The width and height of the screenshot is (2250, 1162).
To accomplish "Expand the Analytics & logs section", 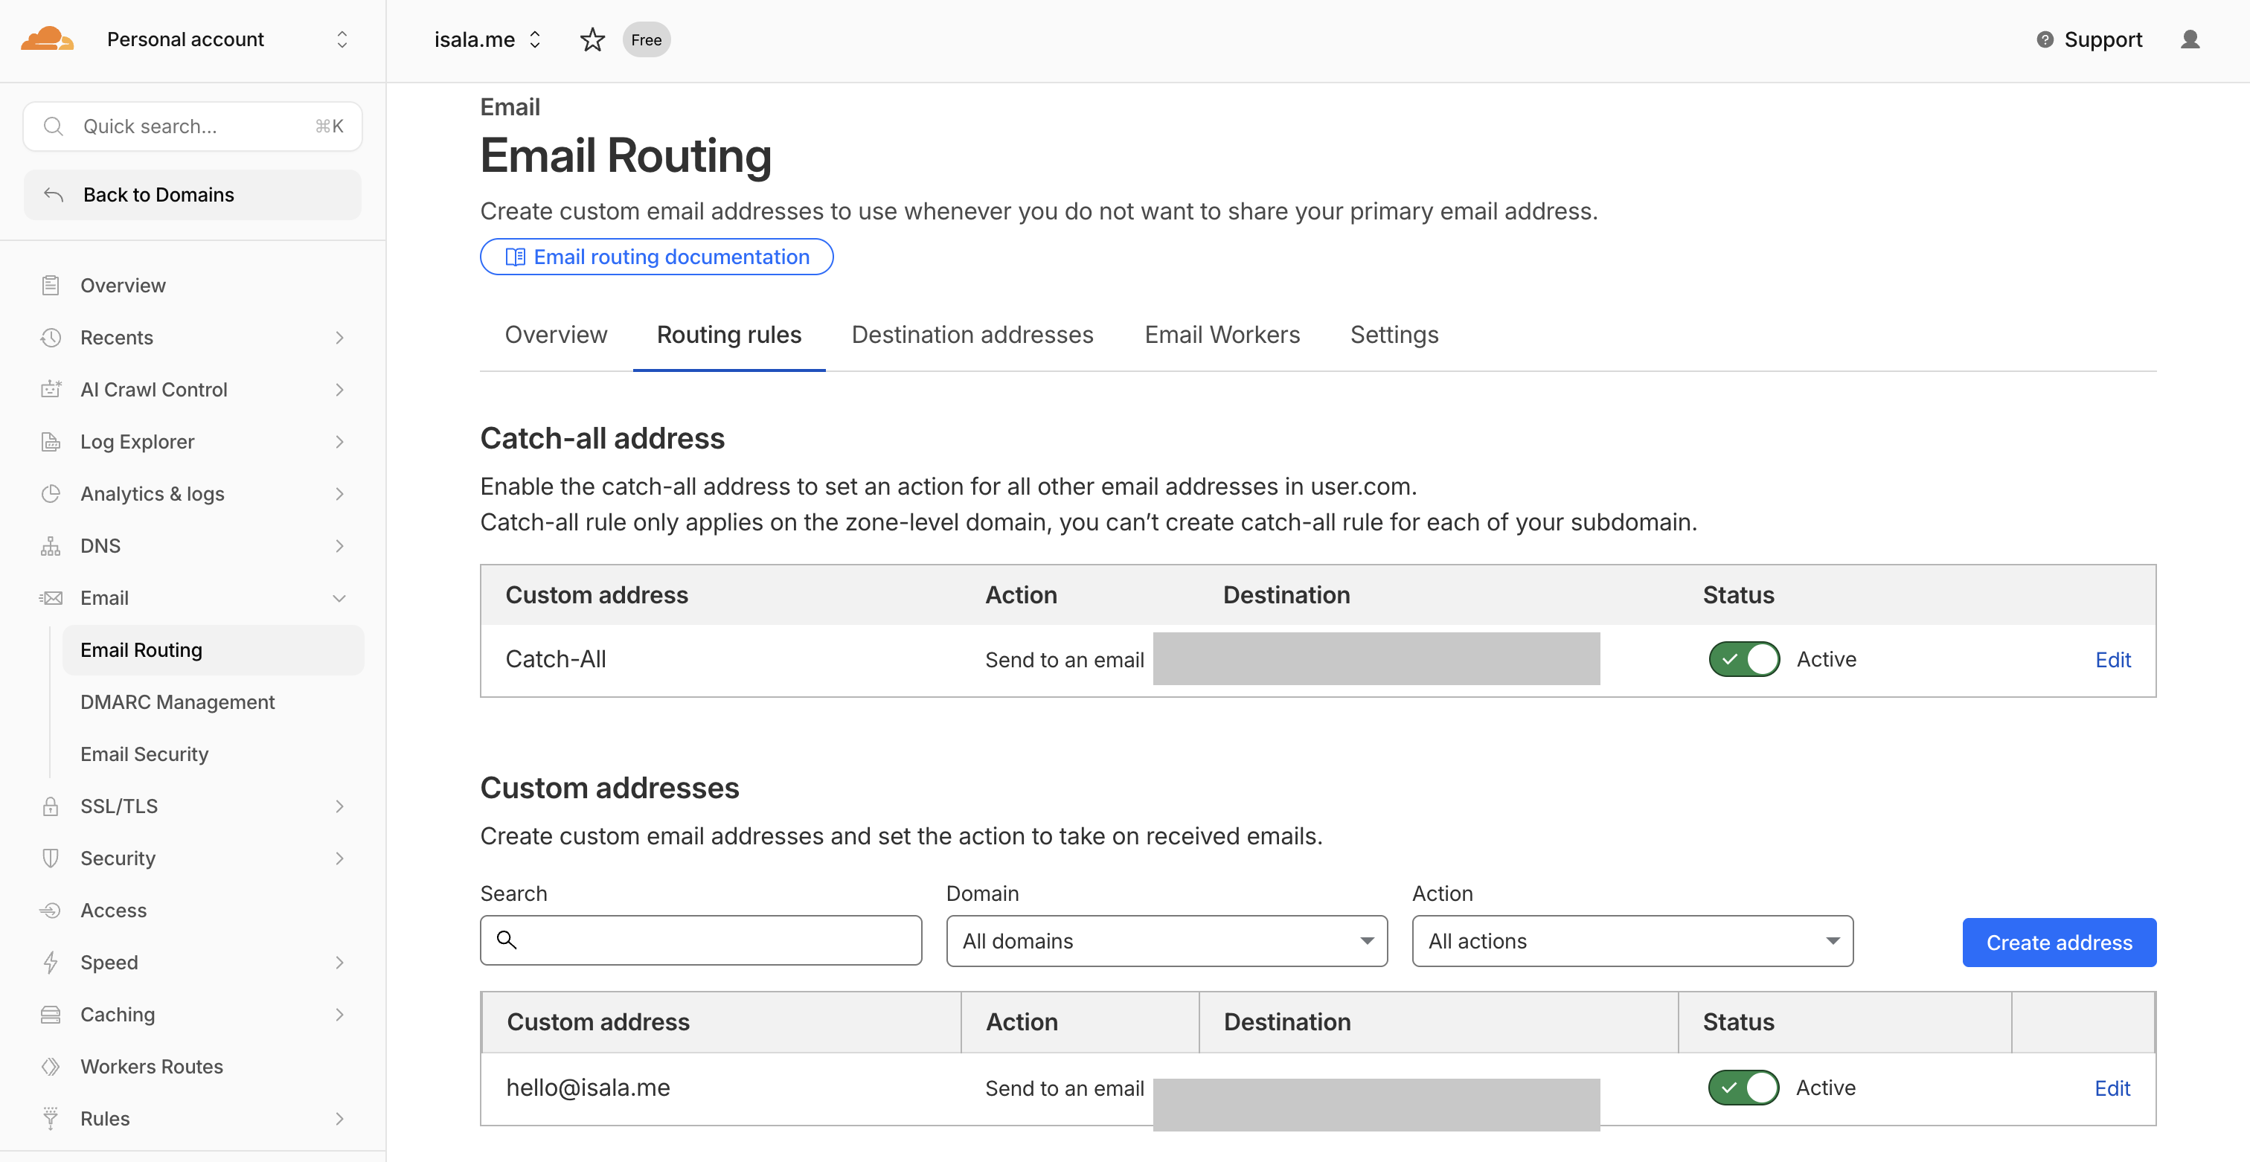I will coord(340,493).
